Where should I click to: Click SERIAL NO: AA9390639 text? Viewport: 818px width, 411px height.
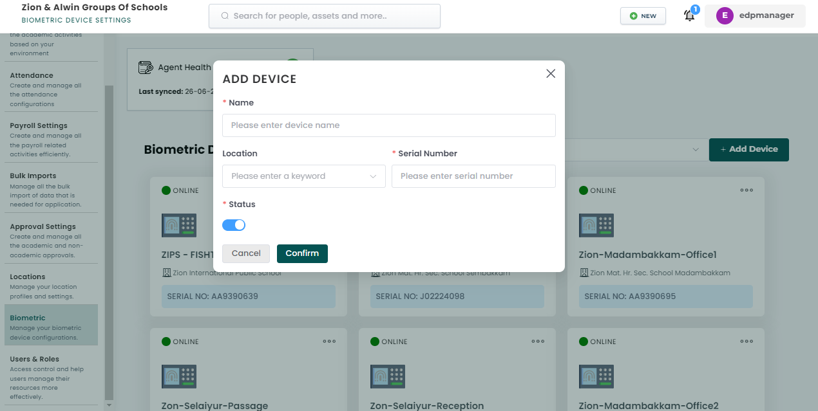point(213,297)
